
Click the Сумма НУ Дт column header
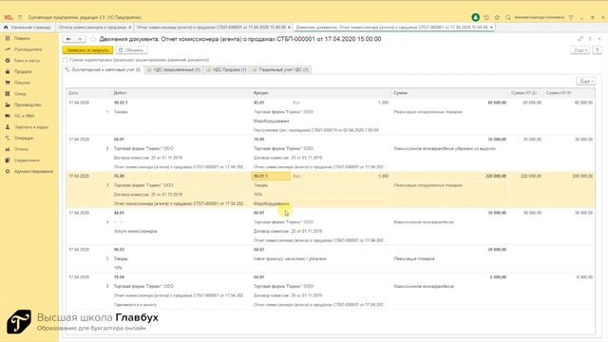click(523, 93)
